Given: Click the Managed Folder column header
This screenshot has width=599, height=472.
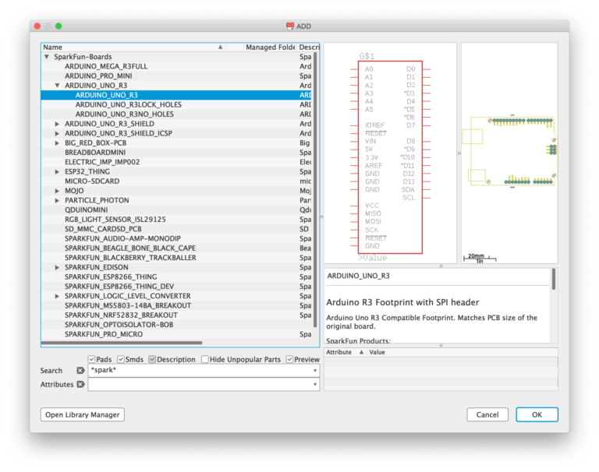Looking at the screenshot, I should [270, 48].
